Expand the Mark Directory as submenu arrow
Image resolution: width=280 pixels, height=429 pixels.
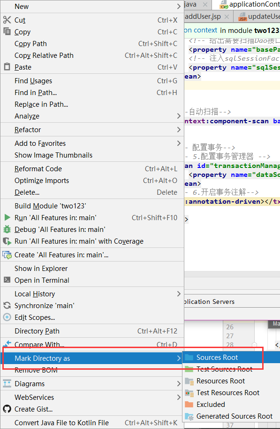coord(179,358)
